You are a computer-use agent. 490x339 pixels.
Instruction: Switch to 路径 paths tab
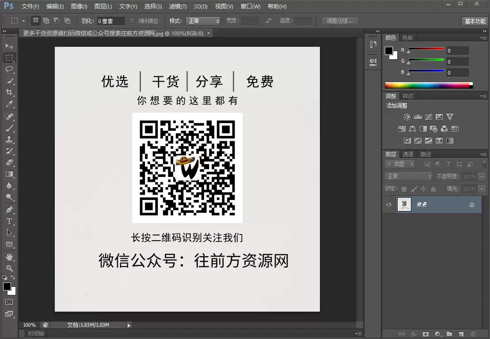click(x=425, y=154)
